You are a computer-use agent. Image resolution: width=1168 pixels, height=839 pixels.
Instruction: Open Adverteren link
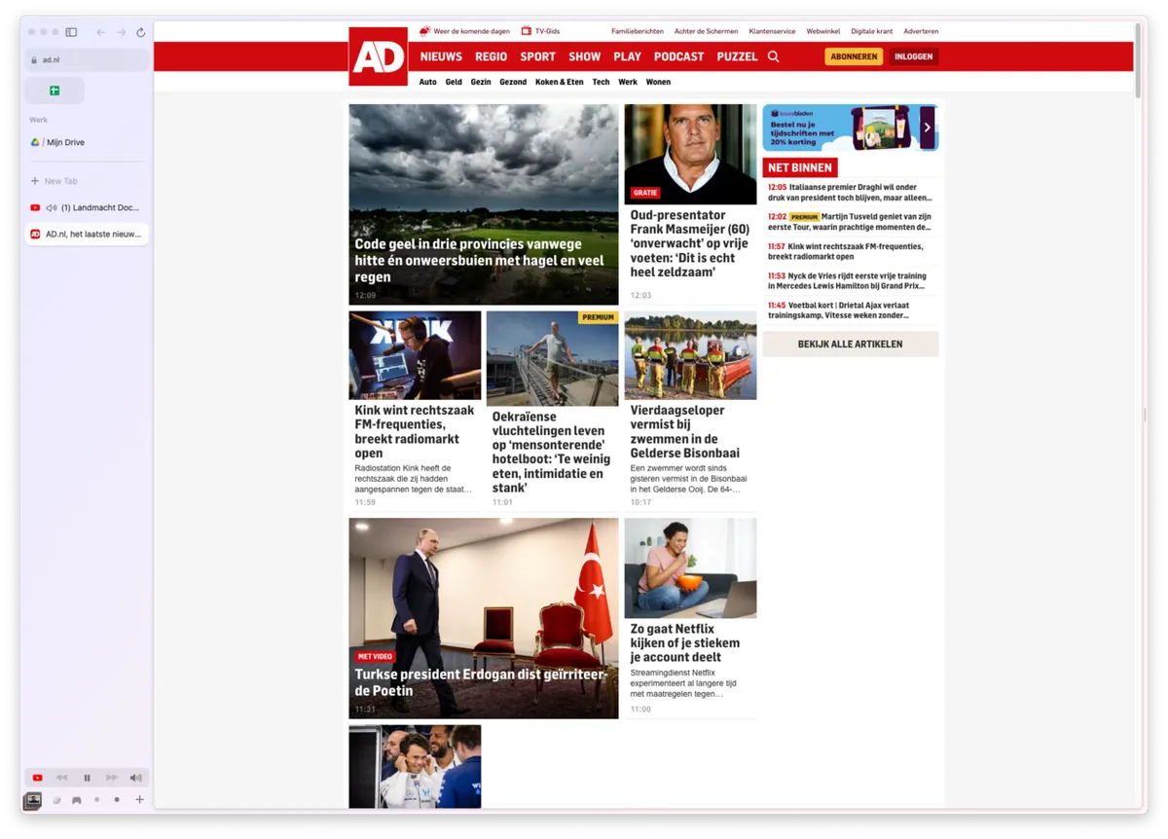point(921,31)
